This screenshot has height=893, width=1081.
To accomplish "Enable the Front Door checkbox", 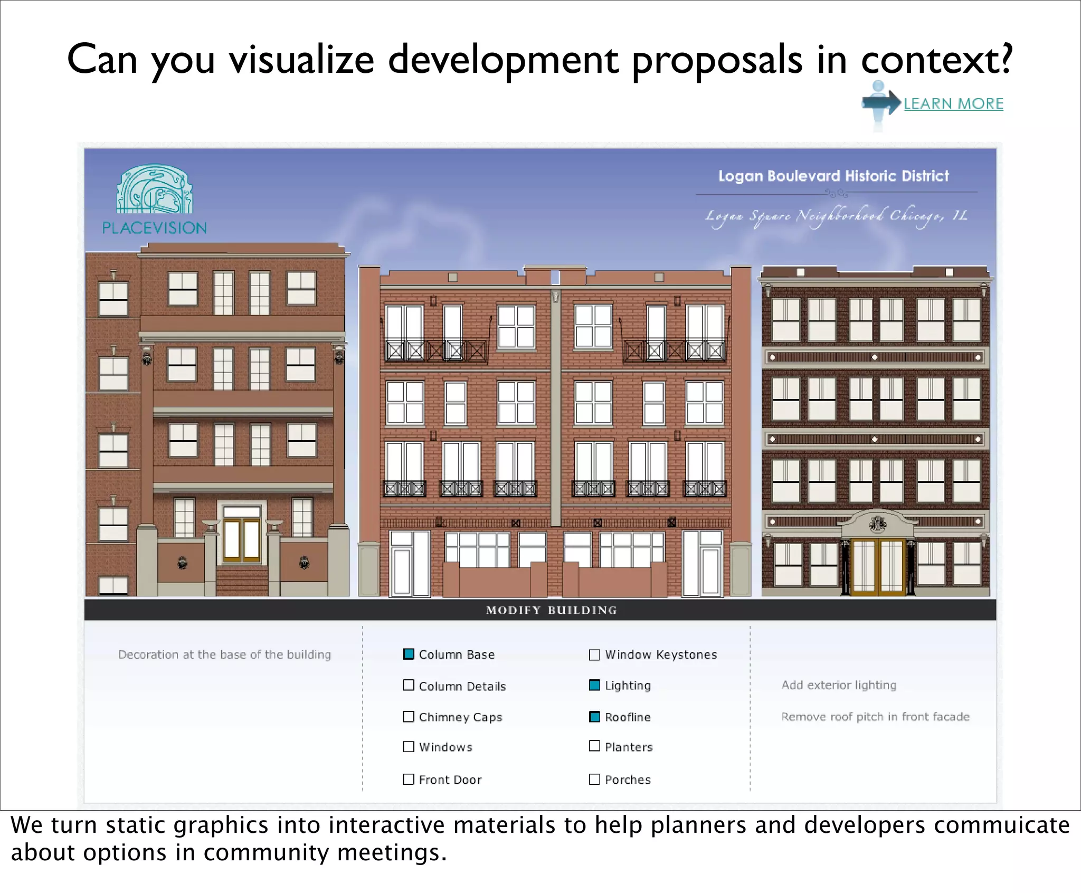I will coord(409,779).
